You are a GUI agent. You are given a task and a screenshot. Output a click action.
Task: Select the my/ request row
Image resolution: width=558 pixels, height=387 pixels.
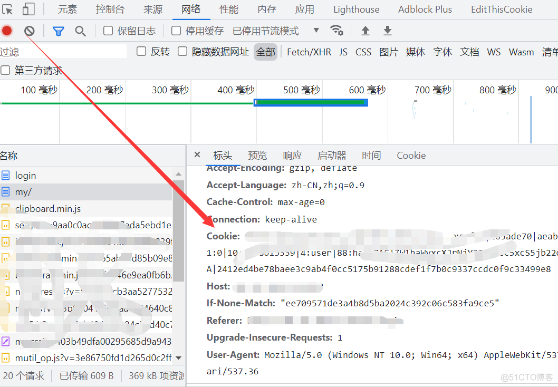[x=86, y=192]
